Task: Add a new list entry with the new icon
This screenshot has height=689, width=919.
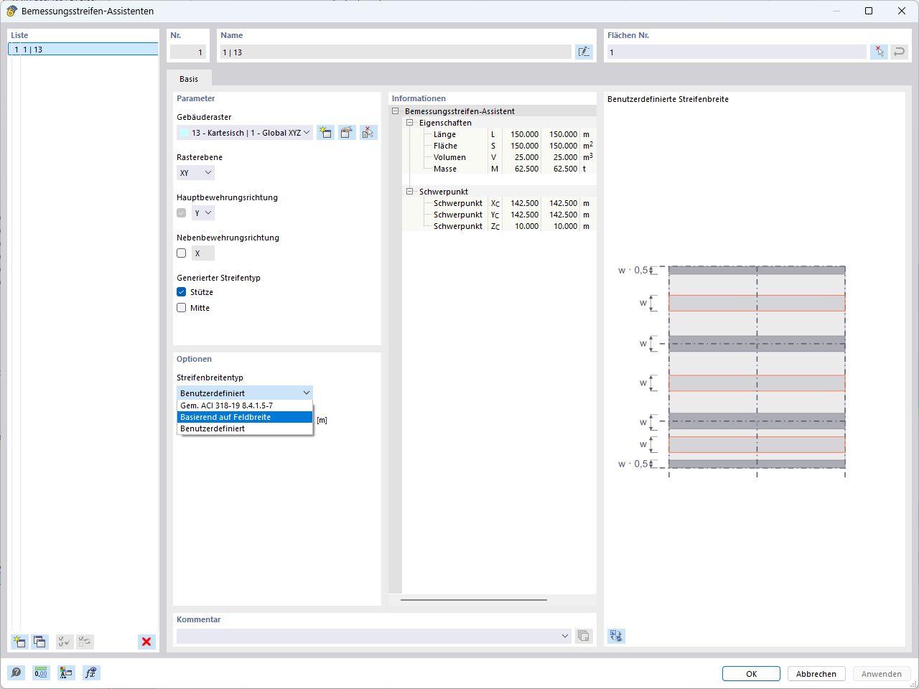Action: (x=19, y=642)
